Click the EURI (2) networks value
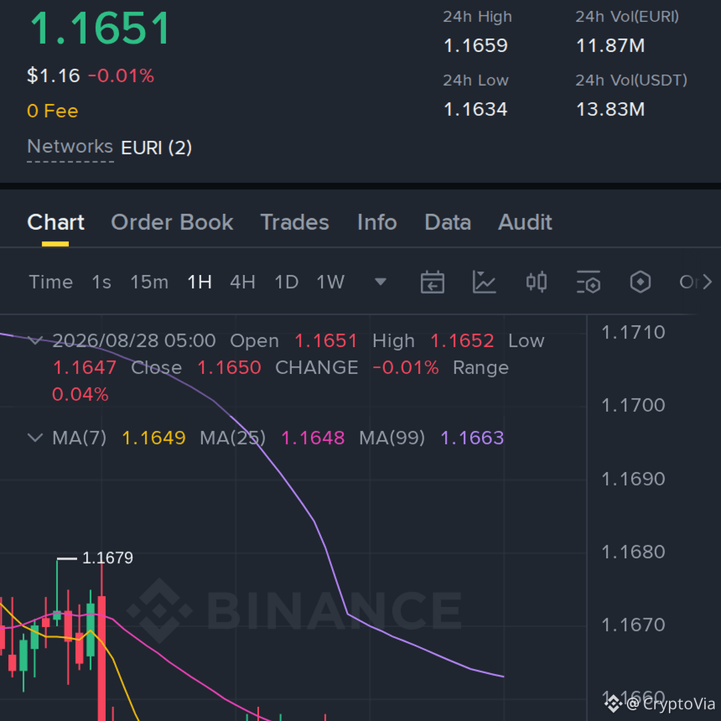The height and width of the screenshot is (721, 721). (156, 148)
